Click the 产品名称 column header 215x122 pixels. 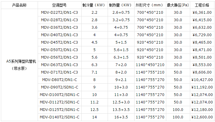(x=19, y=5)
